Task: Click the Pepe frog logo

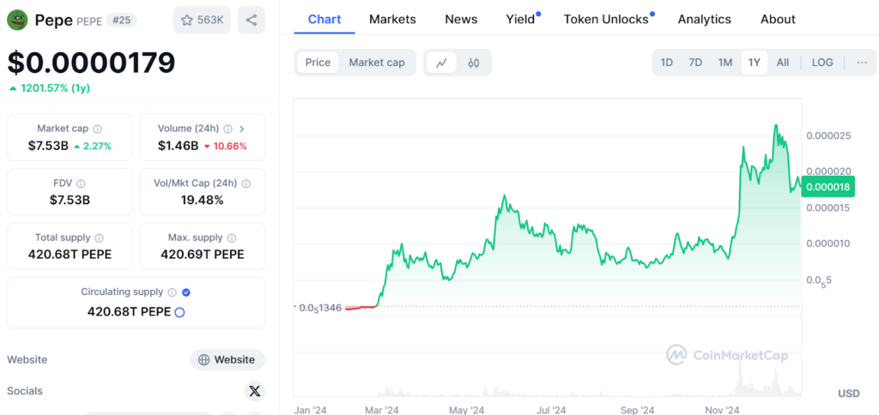Action: click(x=18, y=20)
